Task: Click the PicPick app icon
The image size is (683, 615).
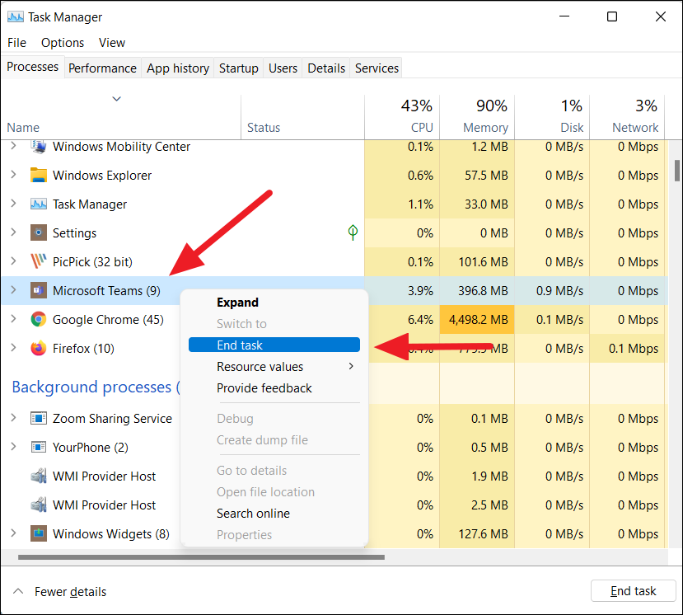Action: pos(39,261)
